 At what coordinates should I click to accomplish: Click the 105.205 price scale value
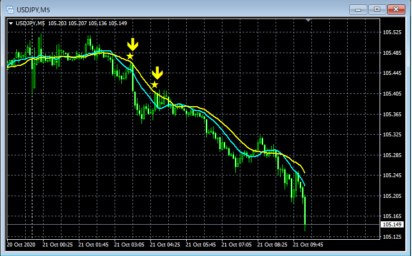(392, 196)
